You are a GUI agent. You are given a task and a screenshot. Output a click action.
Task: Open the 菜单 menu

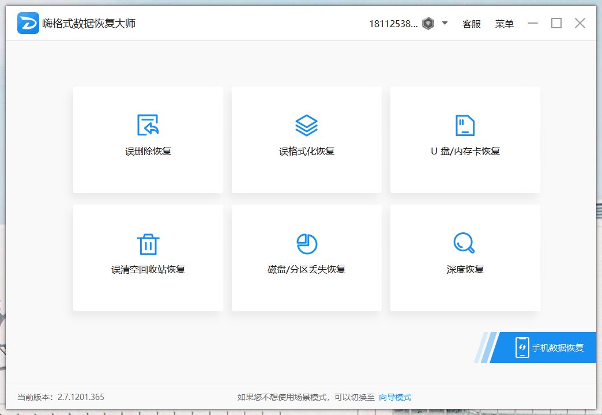pyautogui.click(x=505, y=24)
